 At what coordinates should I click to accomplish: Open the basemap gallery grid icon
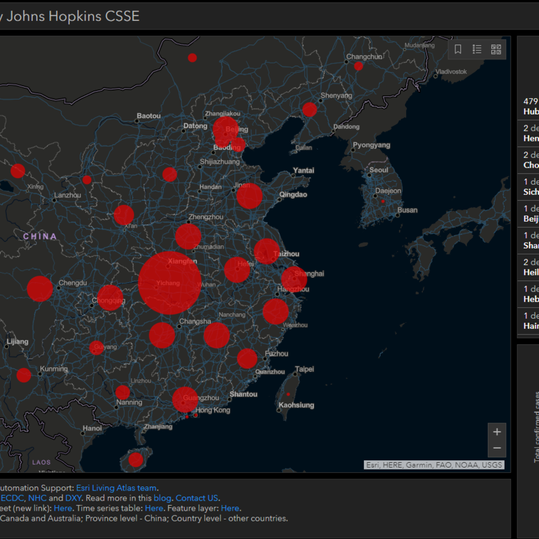tap(496, 49)
